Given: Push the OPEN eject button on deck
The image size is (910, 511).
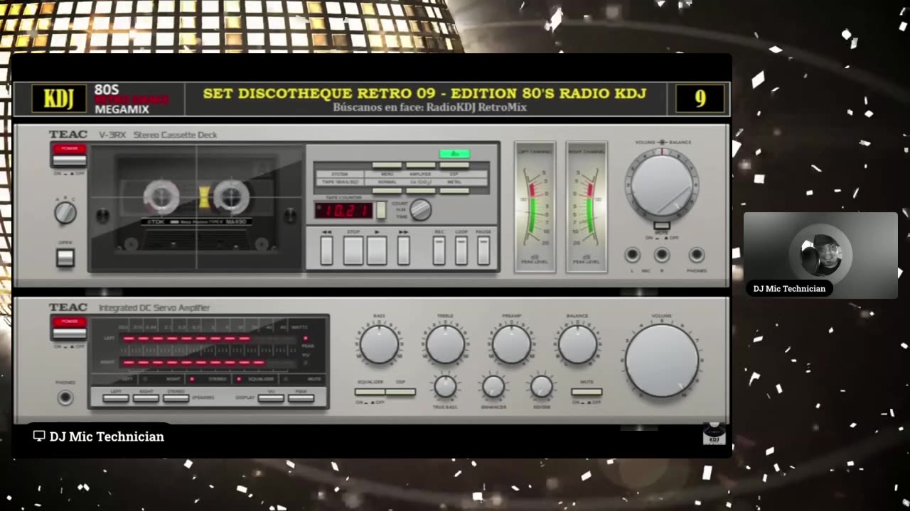Looking at the screenshot, I should pos(65,257).
